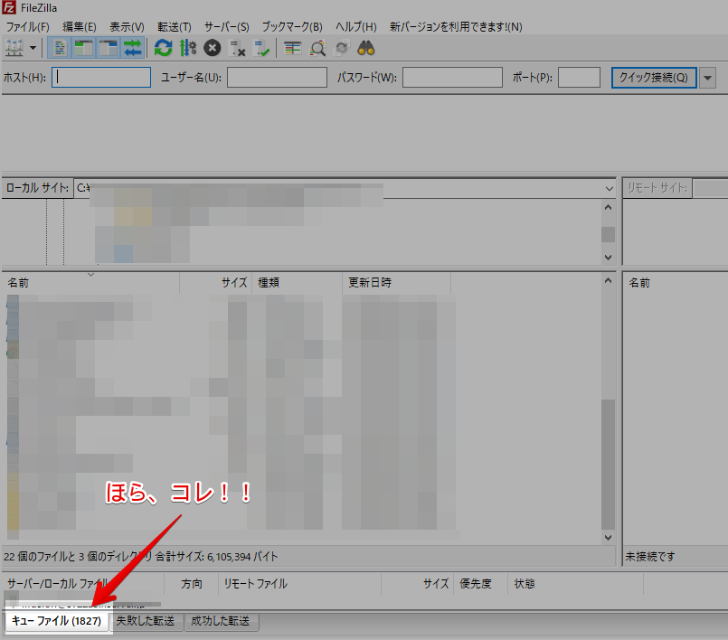This screenshot has height=640, width=728.
Task: Sort local files by 名前 column
Action: [91, 283]
